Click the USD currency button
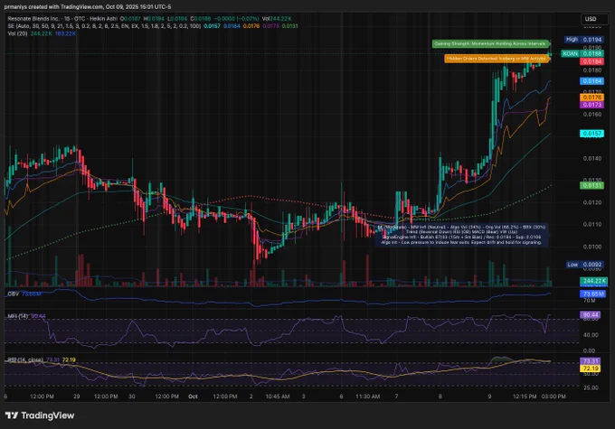 591,19
